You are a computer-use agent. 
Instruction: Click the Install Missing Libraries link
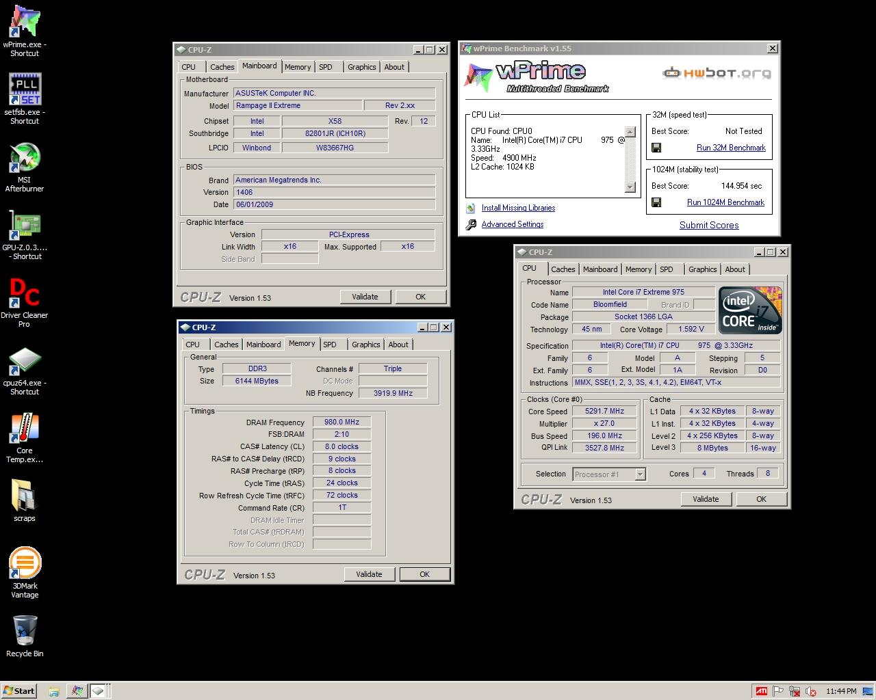tap(518, 208)
